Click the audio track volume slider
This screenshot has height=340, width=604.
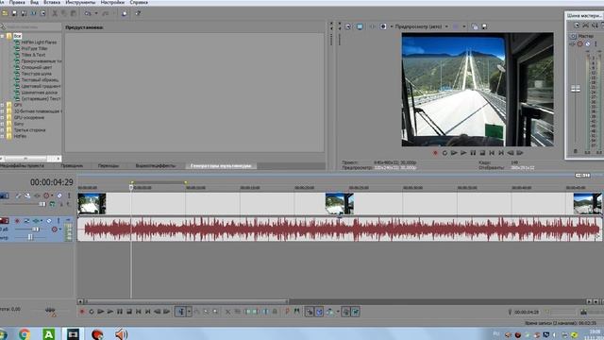point(36,229)
